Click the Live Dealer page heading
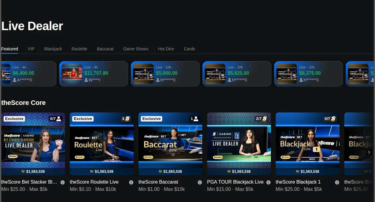Viewport: 375px width, 202px height. (32, 26)
